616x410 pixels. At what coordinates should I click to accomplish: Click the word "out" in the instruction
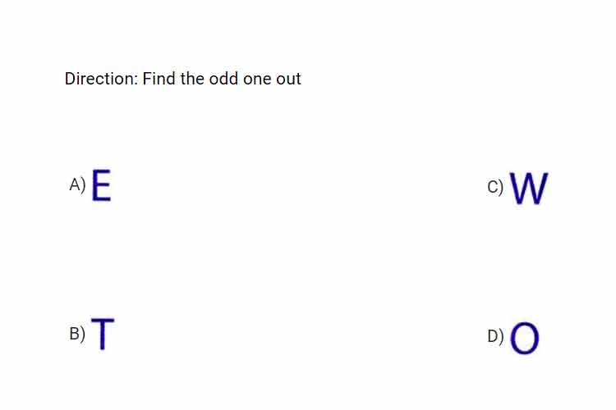coord(288,80)
